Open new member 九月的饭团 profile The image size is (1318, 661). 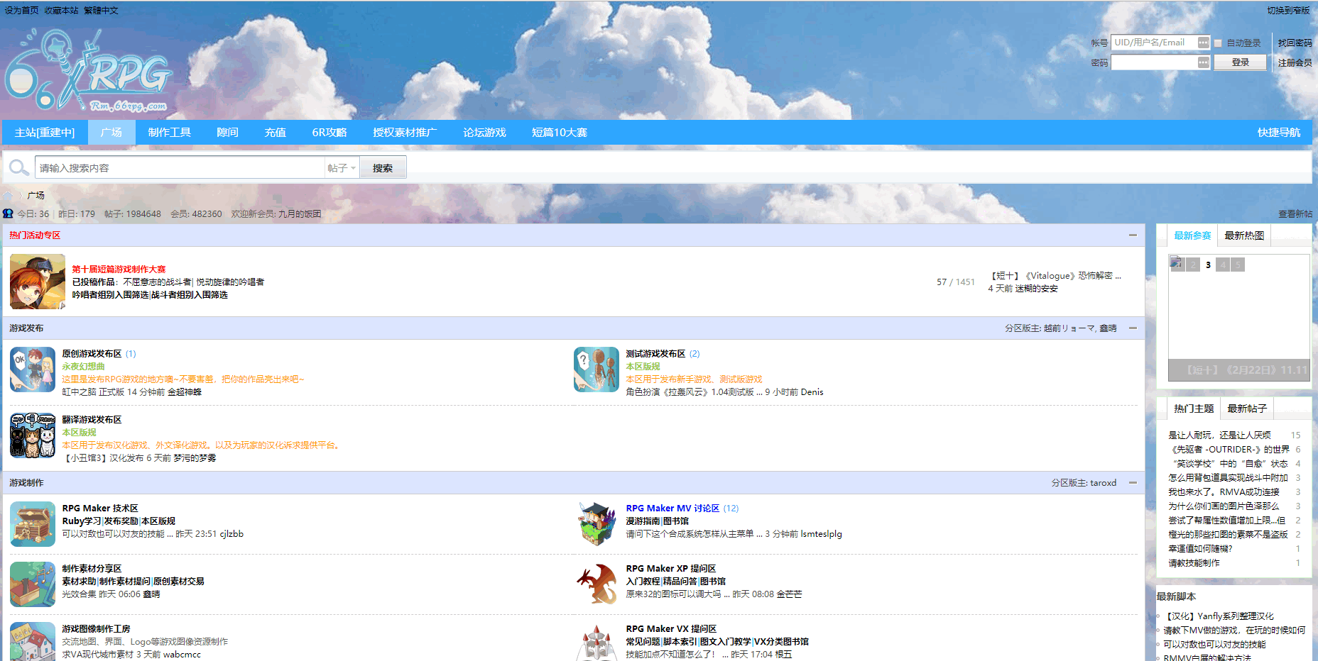(300, 214)
